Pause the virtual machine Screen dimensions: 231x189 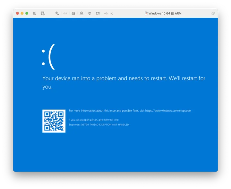[x=35, y=13]
